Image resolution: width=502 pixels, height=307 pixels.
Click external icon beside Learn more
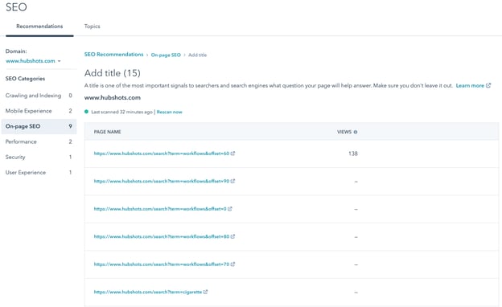(x=488, y=85)
